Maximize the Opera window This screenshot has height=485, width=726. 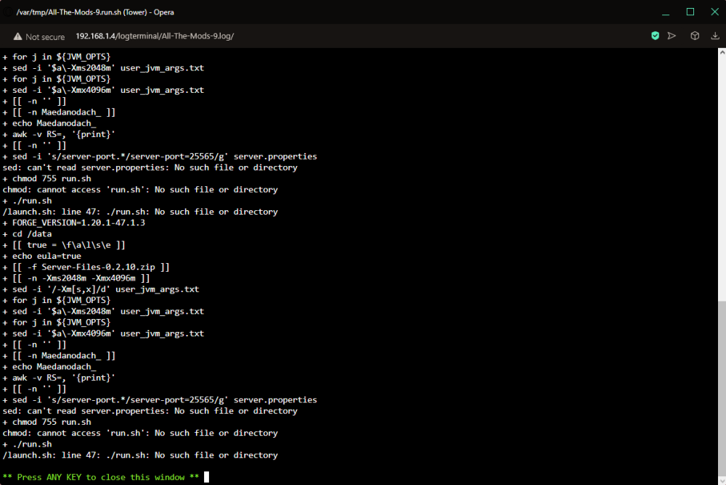click(x=690, y=12)
